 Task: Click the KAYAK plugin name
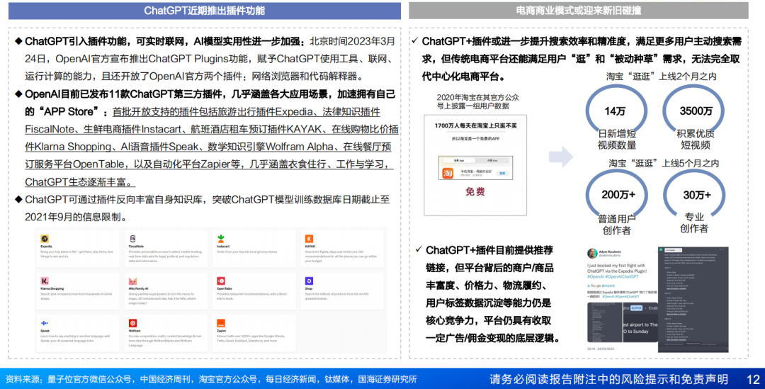pos(310,247)
